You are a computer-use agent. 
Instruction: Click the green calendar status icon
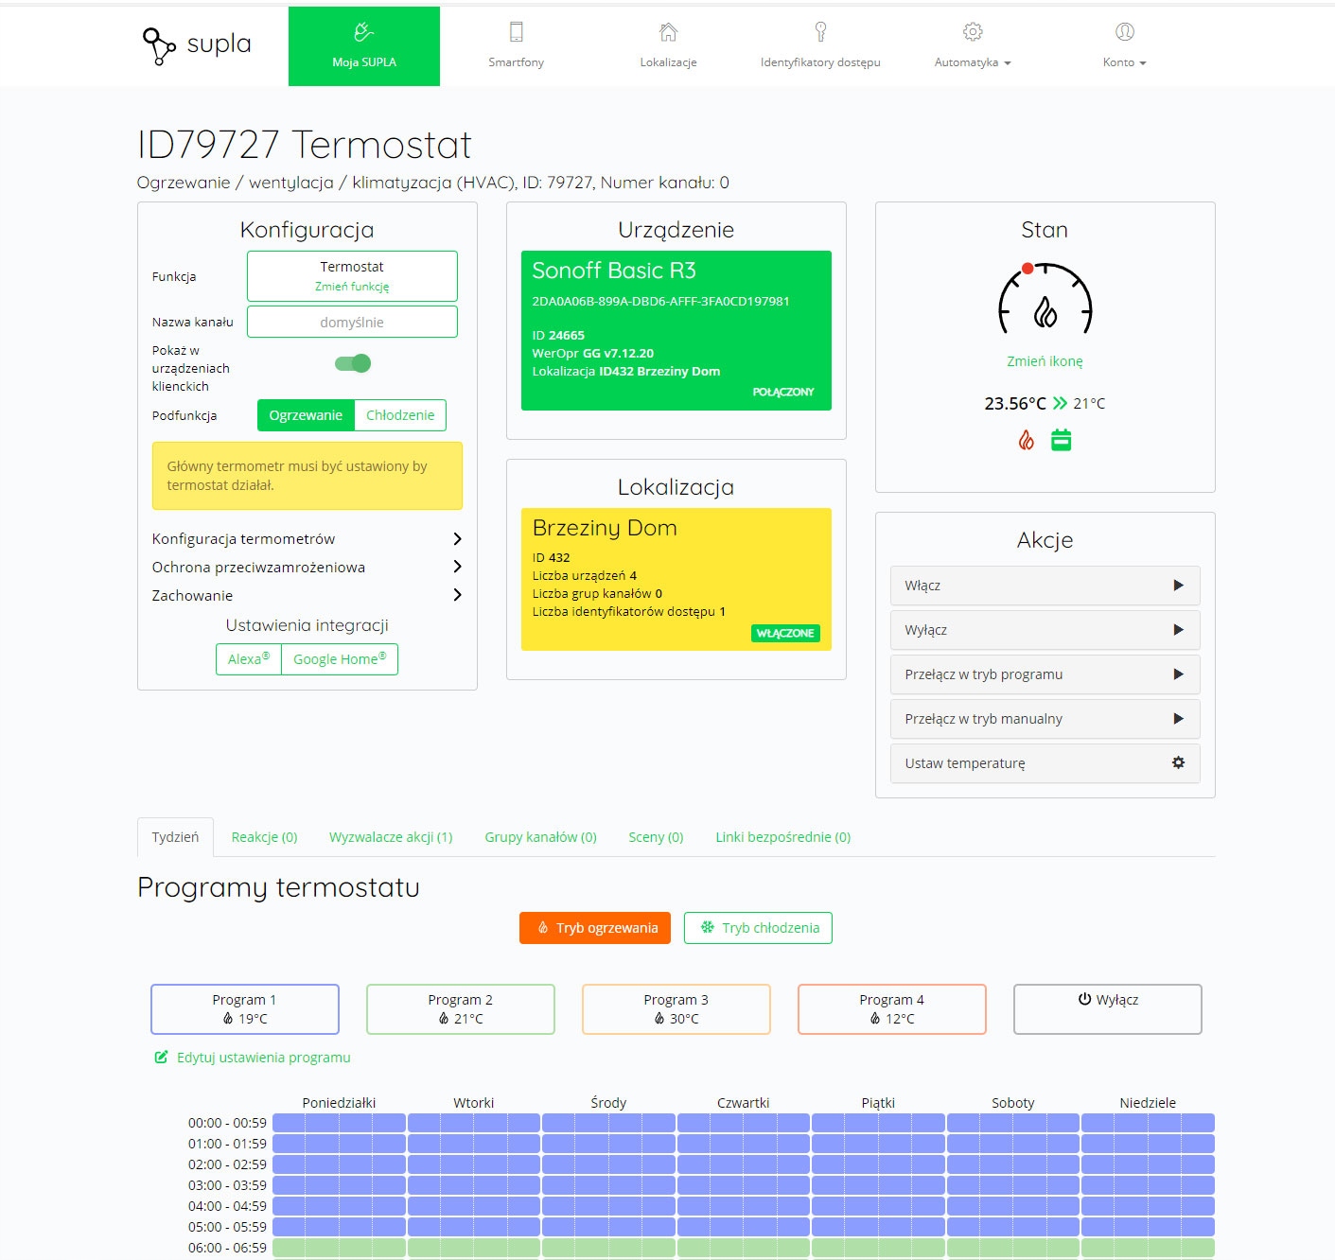(x=1062, y=440)
